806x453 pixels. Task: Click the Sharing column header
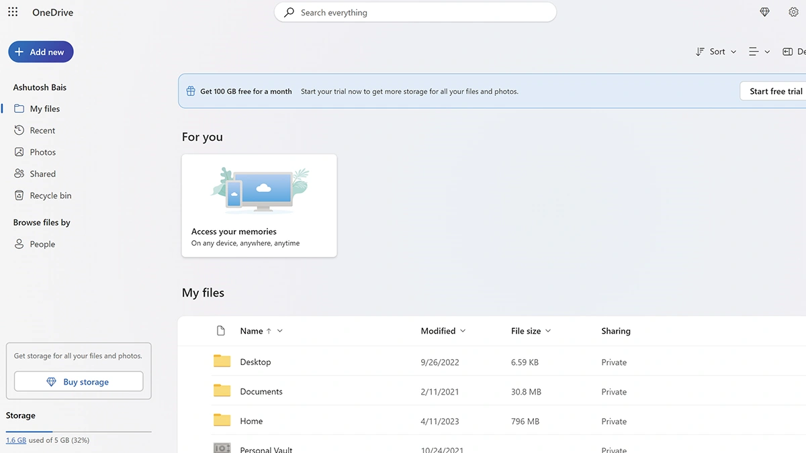point(616,331)
